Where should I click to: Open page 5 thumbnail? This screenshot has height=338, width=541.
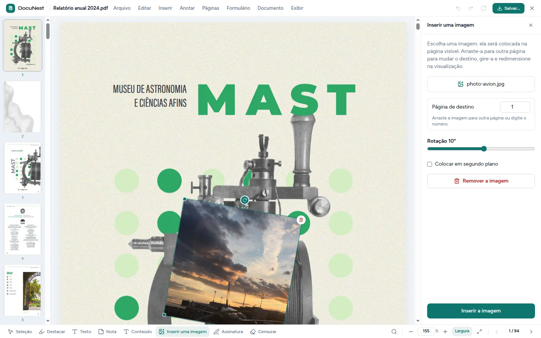point(23,290)
